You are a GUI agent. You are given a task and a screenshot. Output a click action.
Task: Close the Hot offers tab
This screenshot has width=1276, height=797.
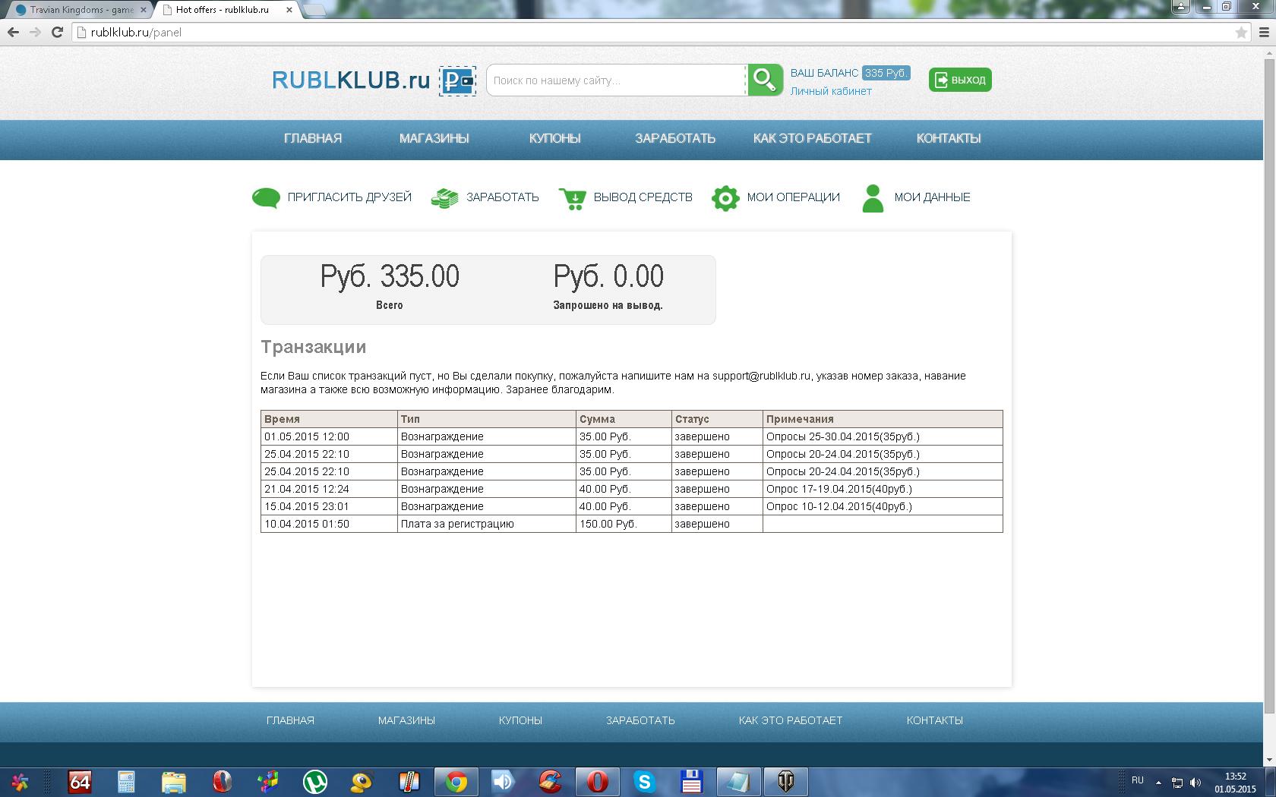pyautogui.click(x=289, y=10)
